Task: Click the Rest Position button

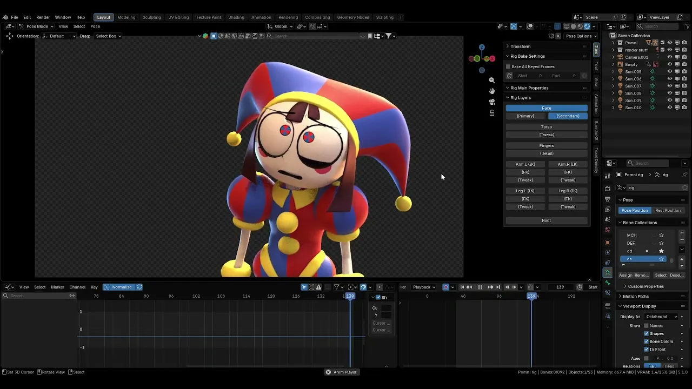Action: [x=668, y=210]
